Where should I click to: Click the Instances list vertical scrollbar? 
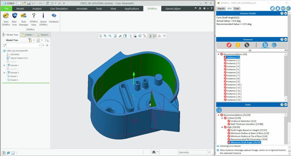tap(286, 77)
